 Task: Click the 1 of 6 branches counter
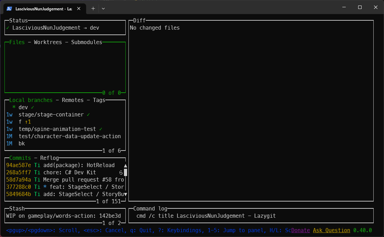112,151
